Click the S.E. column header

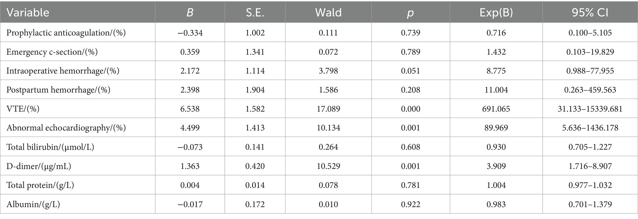[255, 13]
